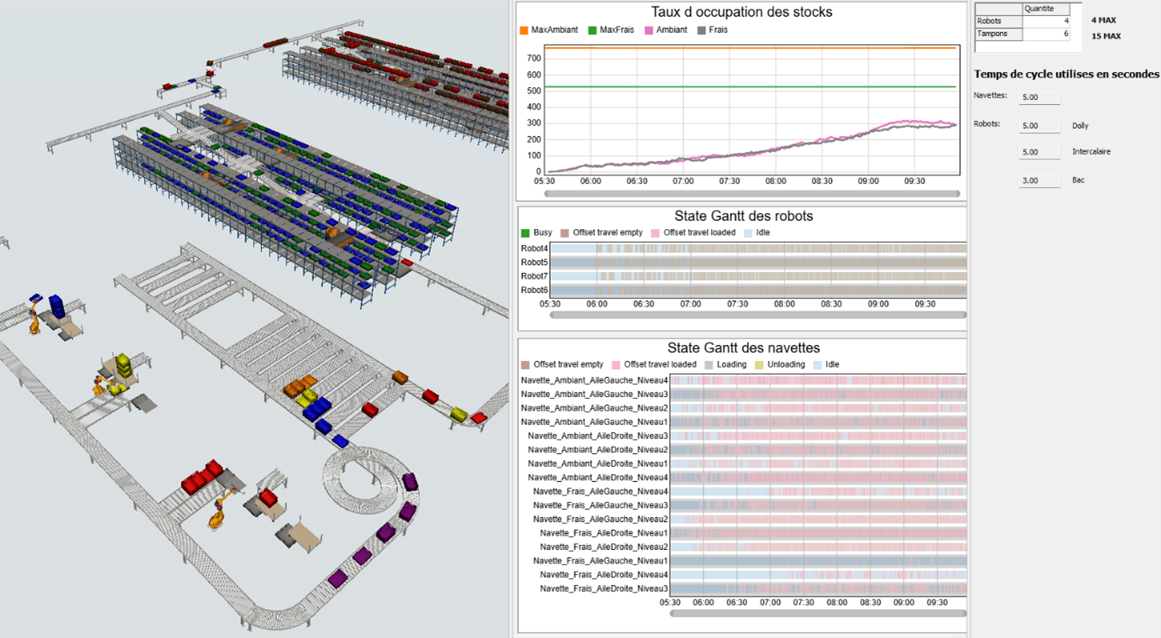This screenshot has height=638, width=1161.
Task: Click Navette_Frais_AileDroite_Niveau1 row label
Action: tap(604, 533)
